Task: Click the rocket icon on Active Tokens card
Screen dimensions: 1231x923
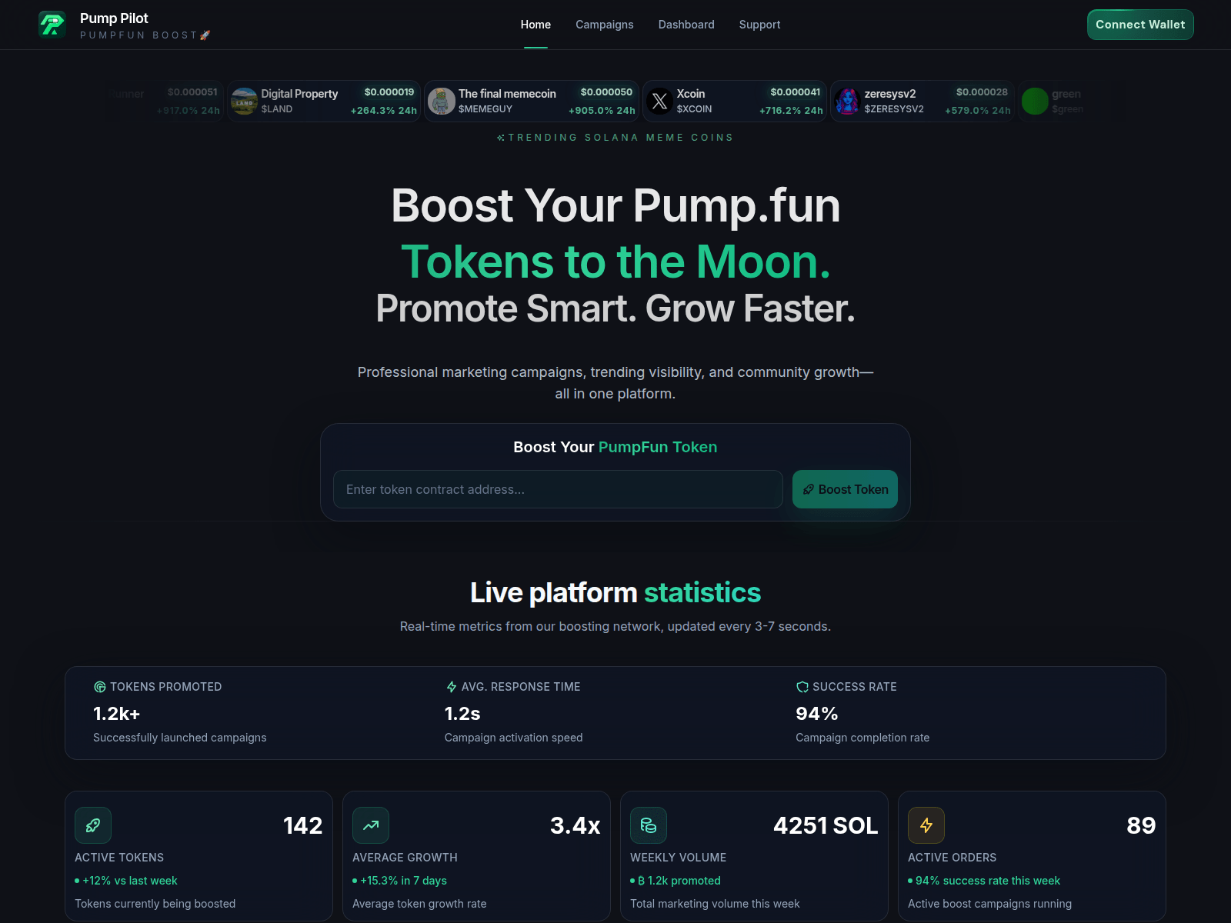Action: 93,825
